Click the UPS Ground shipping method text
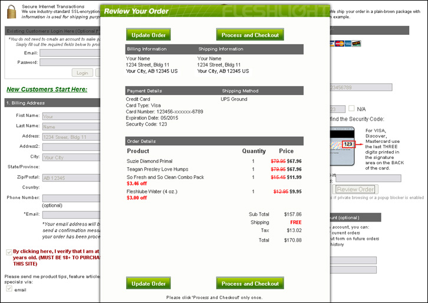 234,99
